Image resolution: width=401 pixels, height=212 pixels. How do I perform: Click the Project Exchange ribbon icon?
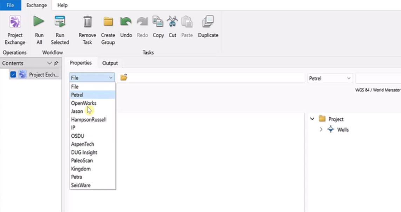tap(15, 22)
